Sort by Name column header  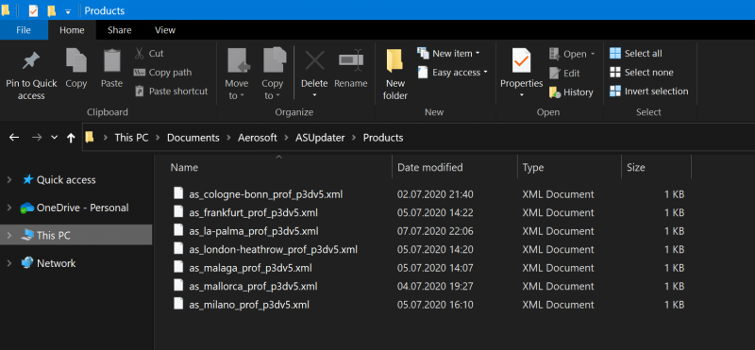[x=184, y=168]
